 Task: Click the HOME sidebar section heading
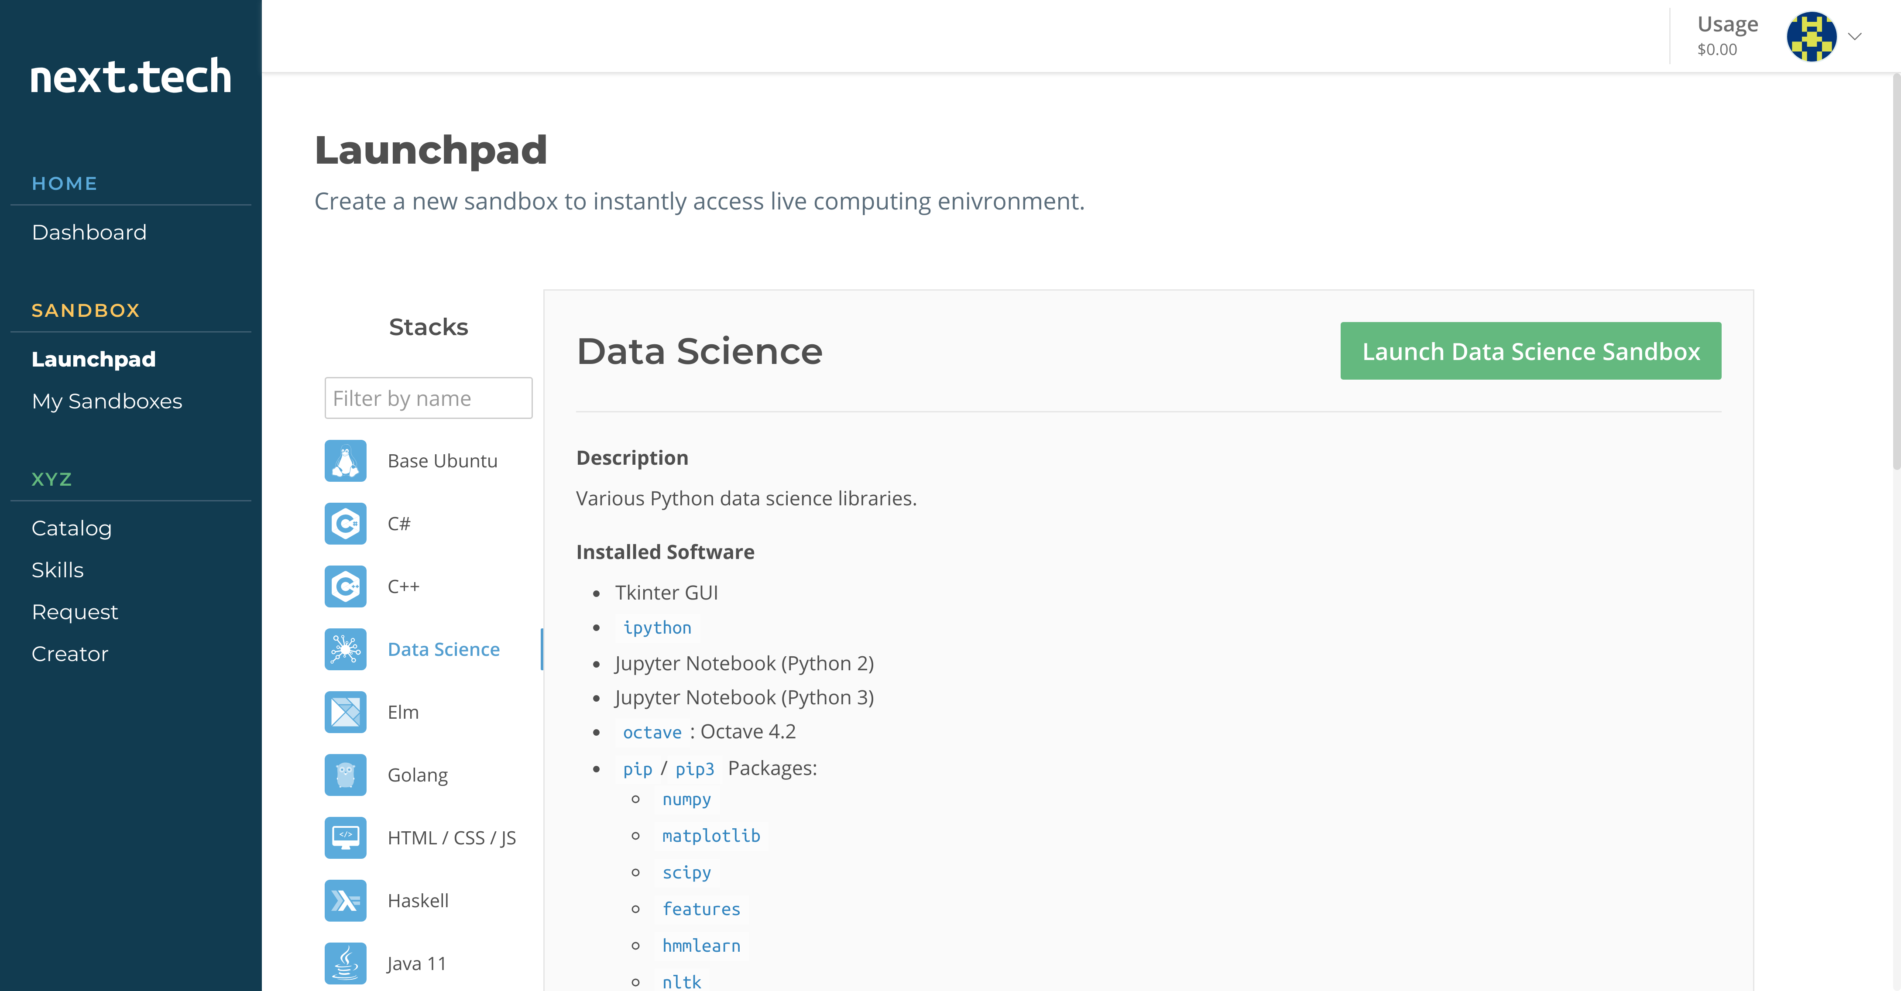(64, 184)
